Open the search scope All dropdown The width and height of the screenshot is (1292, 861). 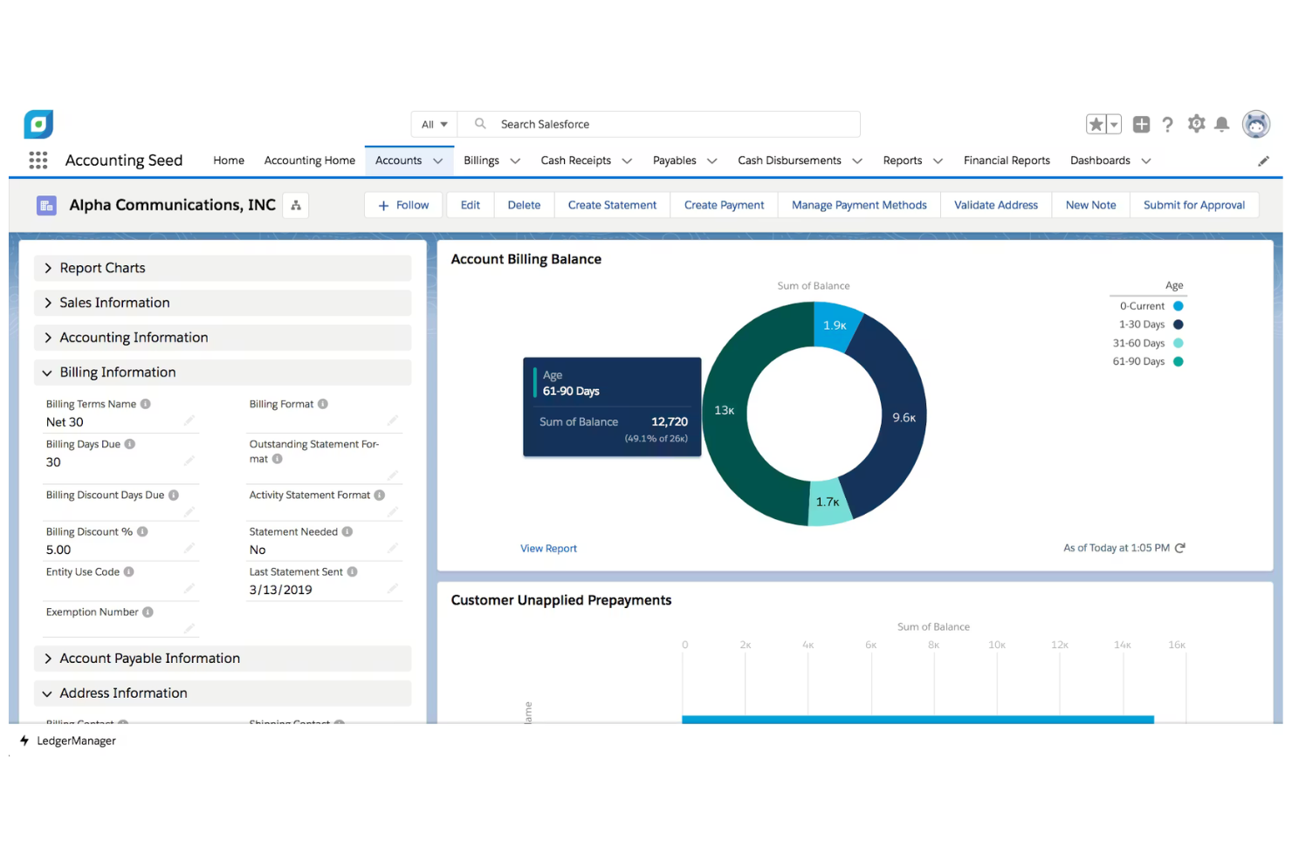[x=434, y=124]
